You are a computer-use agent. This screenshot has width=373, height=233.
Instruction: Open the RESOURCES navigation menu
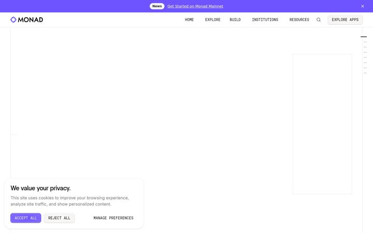299,20
